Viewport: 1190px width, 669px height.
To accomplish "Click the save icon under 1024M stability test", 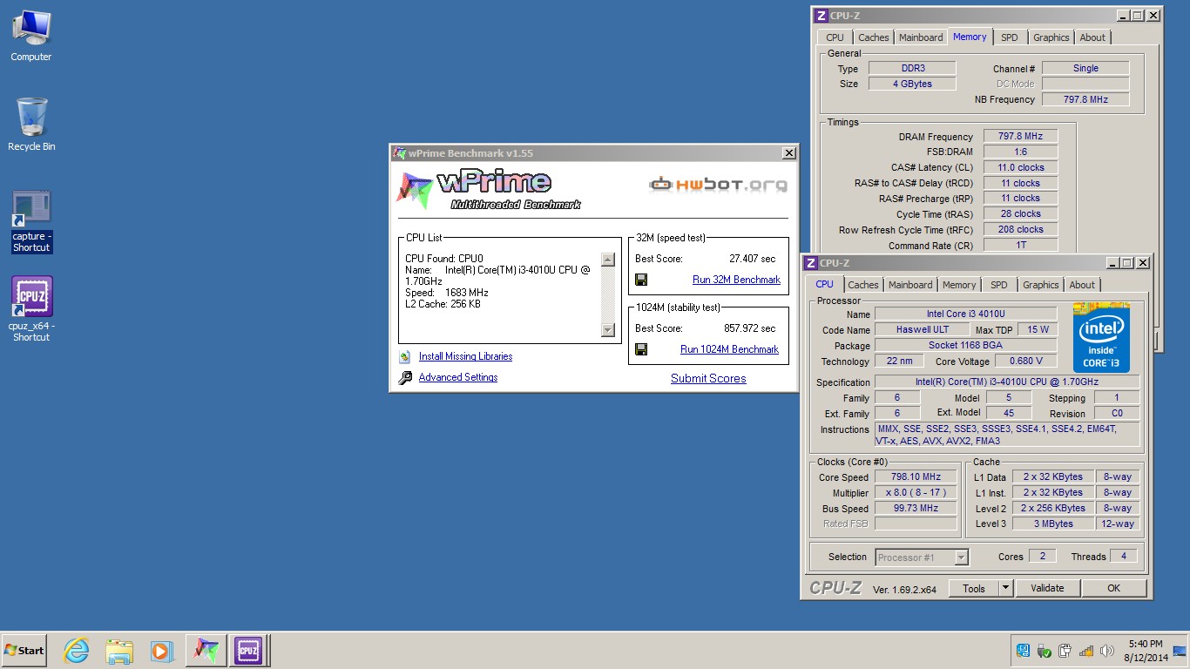I will [641, 349].
